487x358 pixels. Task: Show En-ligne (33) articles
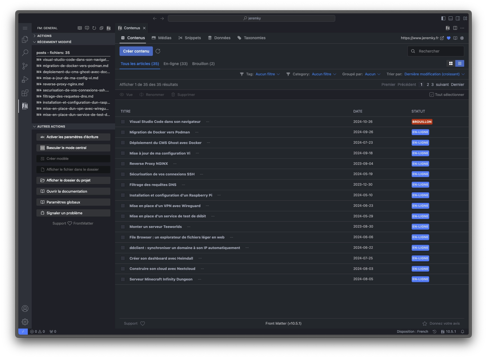pyautogui.click(x=175, y=64)
